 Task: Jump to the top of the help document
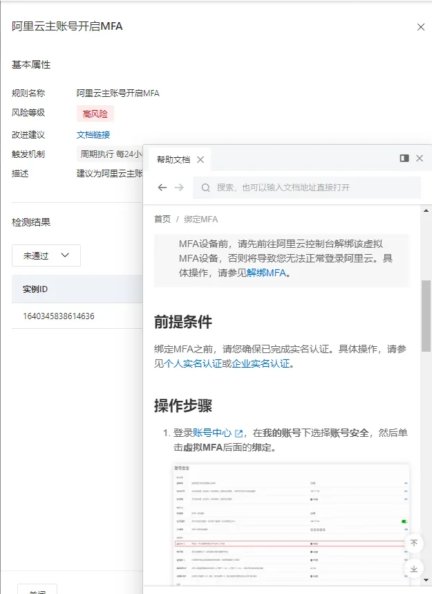tap(414, 543)
